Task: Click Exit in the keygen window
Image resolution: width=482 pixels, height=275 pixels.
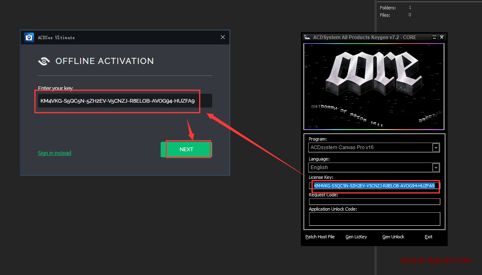Action: 428,237
